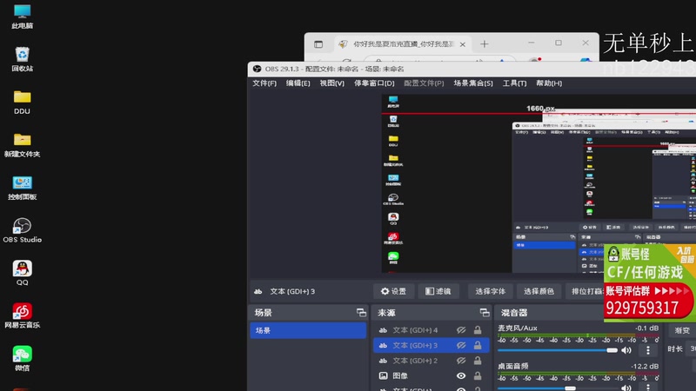The height and width of the screenshot is (391, 696).
Task: Open the 此电脑 desktop icon
Action: point(23,17)
